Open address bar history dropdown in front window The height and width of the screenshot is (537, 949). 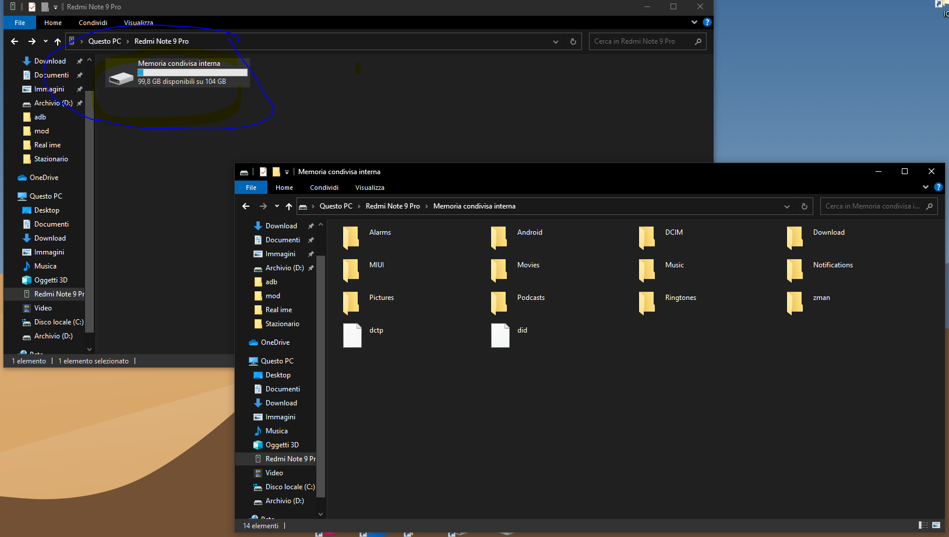[787, 206]
